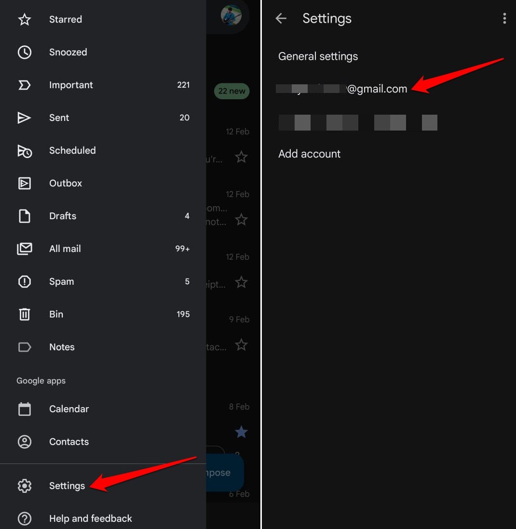
Task: Select the Scheduled emails icon
Action: 25,150
